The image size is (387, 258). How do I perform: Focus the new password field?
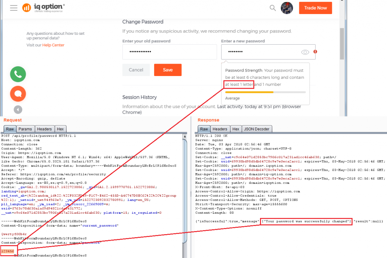tap(268, 52)
